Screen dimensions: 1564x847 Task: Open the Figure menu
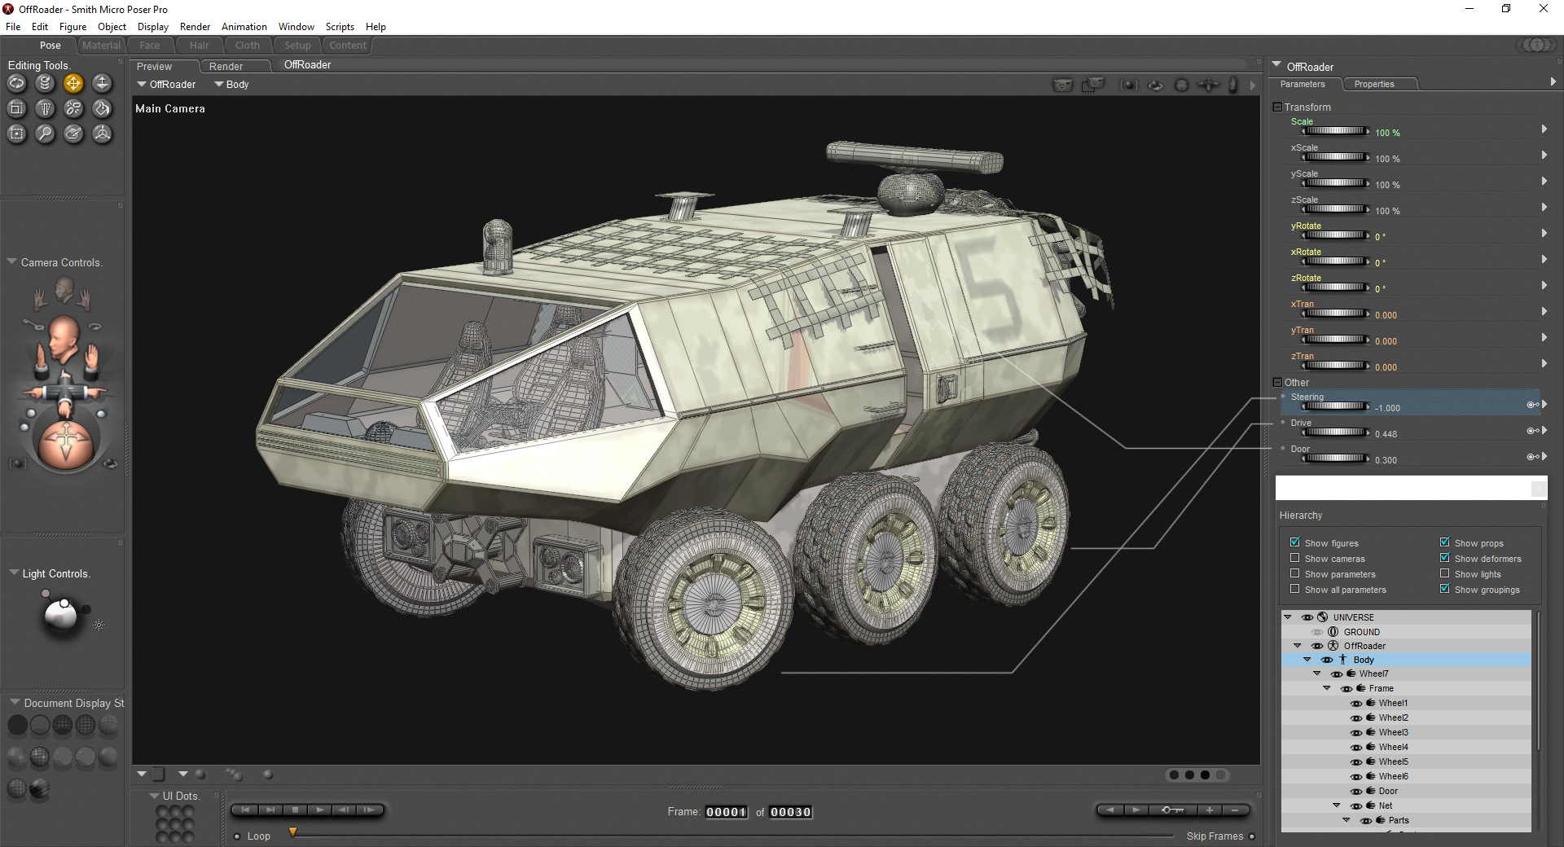coord(72,27)
